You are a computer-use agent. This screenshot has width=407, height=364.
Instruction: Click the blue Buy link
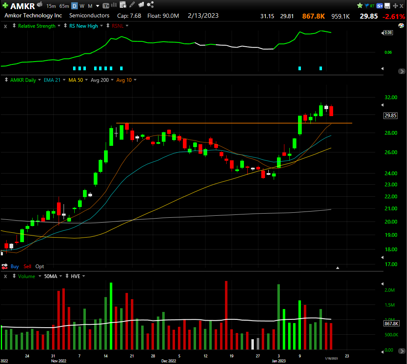14,266
